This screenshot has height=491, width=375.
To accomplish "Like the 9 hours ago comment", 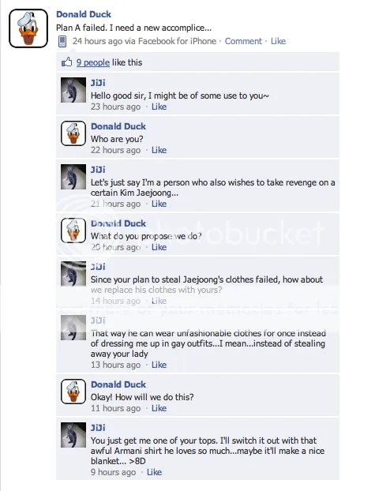I will pyautogui.click(x=154, y=472).
